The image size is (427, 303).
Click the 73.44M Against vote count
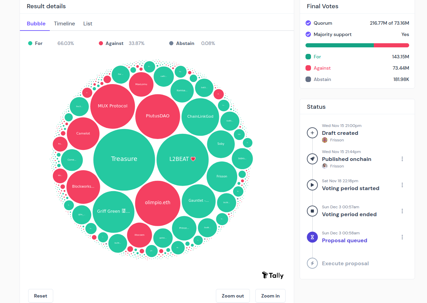click(x=401, y=68)
